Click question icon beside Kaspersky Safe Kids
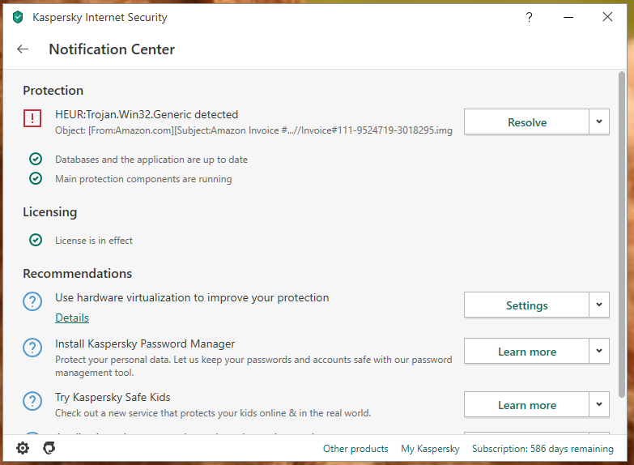 click(32, 401)
